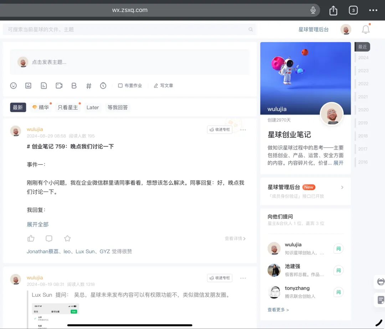Screen dimensions: 385x329
Task: Click 写文章 to write an article
Action: [x=163, y=86]
